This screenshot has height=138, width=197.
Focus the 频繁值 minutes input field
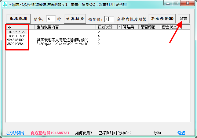[x=109, y=19]
